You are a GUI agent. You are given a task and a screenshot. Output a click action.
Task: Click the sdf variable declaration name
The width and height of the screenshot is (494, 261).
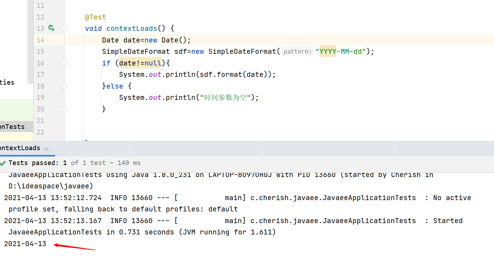[x=181, y=51]
